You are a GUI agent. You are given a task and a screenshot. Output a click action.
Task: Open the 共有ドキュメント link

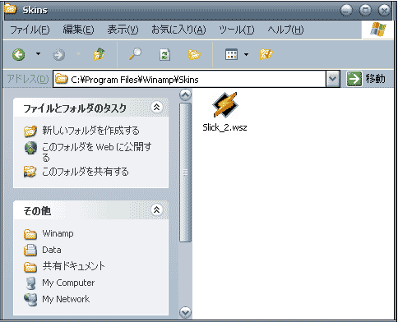[74, 266]
